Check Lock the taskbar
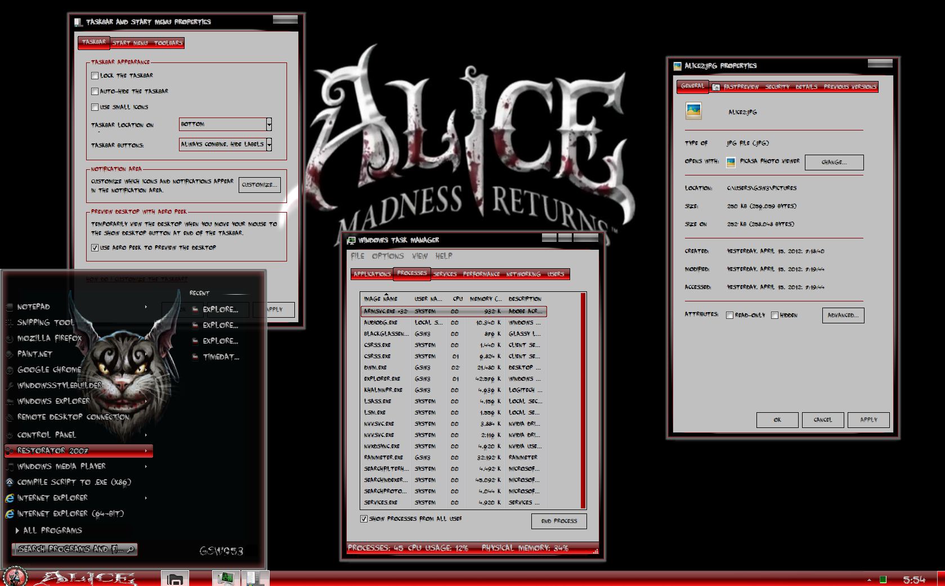The width and height of the screenshot is (945, 586). coord(95,75)
